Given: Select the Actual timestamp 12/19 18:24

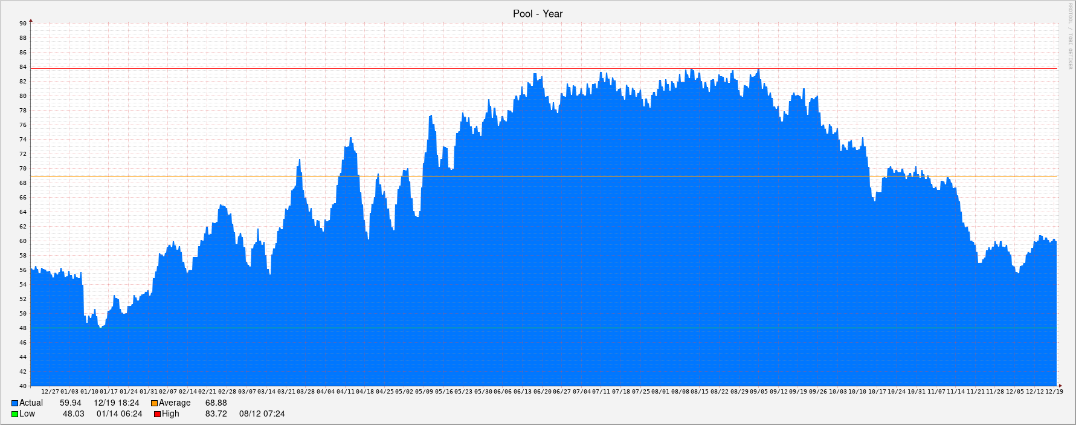Looking at the screenshot, I should (x=116, y=403).
